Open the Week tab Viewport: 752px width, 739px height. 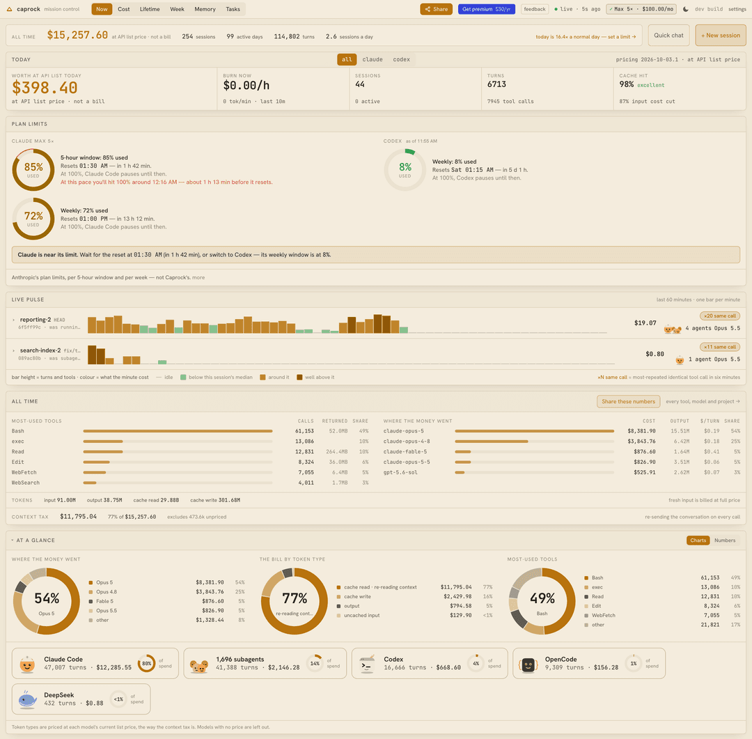pyautogui.click(x=177, y=9)
